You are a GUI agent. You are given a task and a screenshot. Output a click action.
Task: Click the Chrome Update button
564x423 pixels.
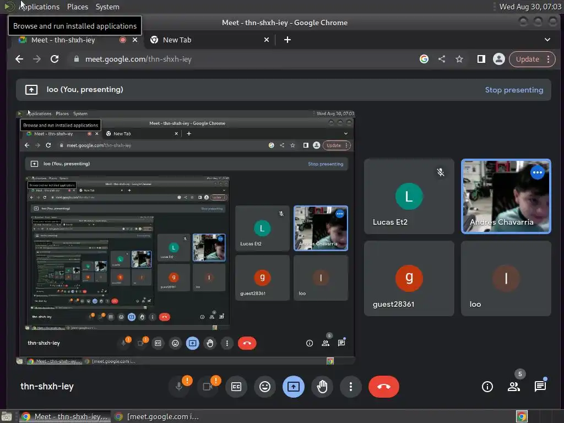(527, 59)
